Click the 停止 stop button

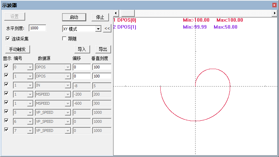[x=100, y=17]
